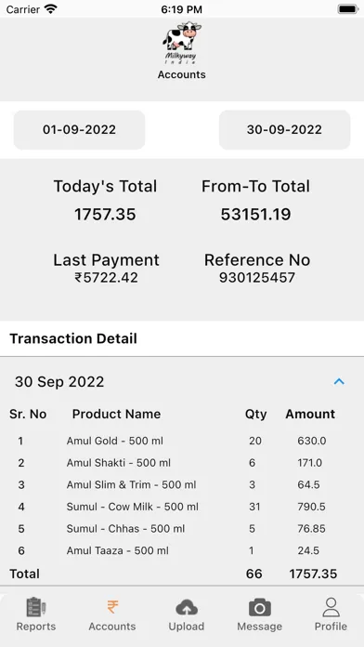Open the cloud Upload icon
The height and width of the screenshot is (647, 364).
point(187,607)
